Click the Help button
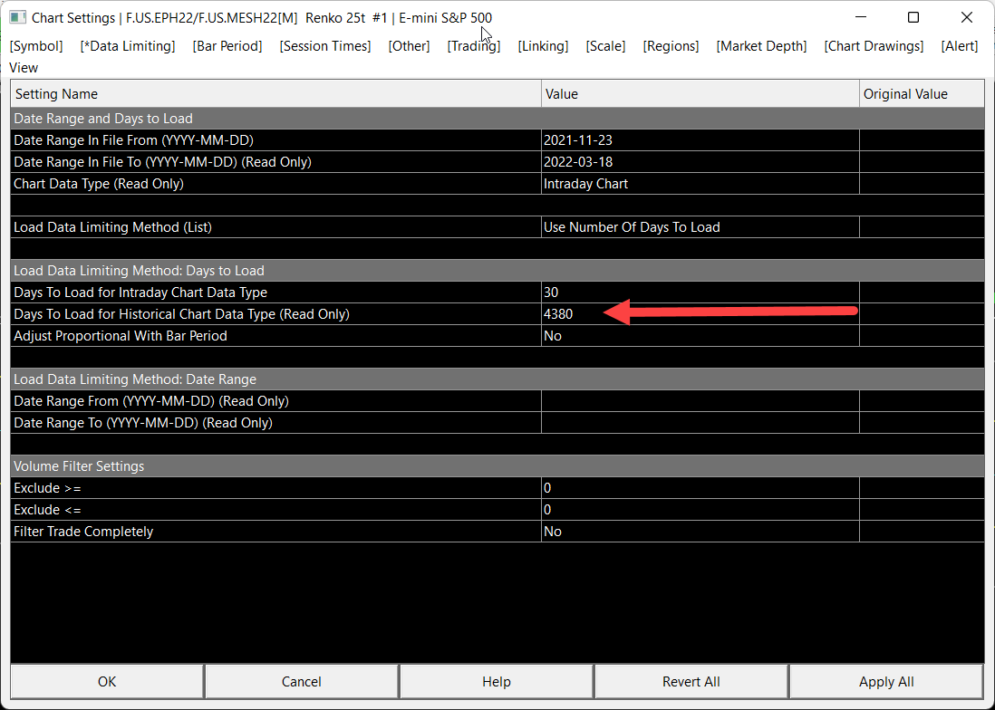This screenshot has height=710, width=995. tap(497, 681)
